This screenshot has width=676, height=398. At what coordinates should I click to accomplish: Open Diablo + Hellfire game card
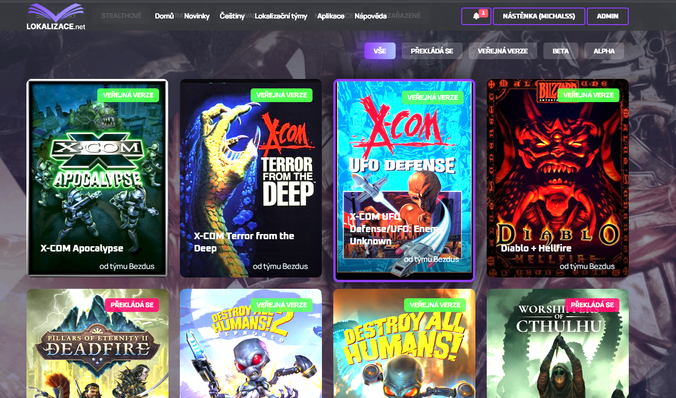(558, 178)
